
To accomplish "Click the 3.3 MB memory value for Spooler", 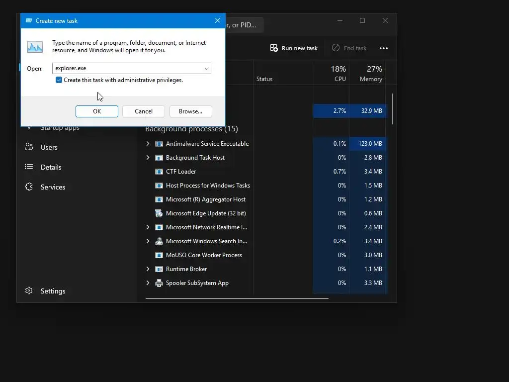I will [x=373, y=283].
